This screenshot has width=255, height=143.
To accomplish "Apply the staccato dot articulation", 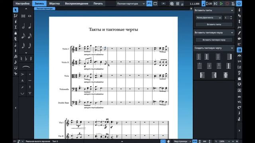I will coord(30,74).
